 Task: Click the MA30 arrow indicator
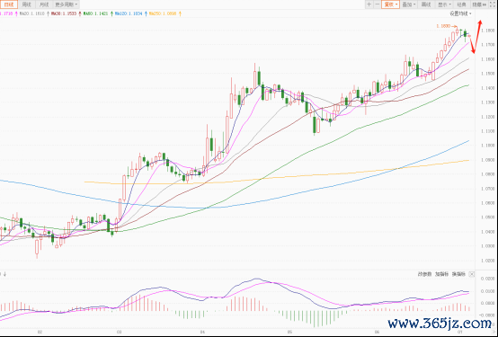80,13
